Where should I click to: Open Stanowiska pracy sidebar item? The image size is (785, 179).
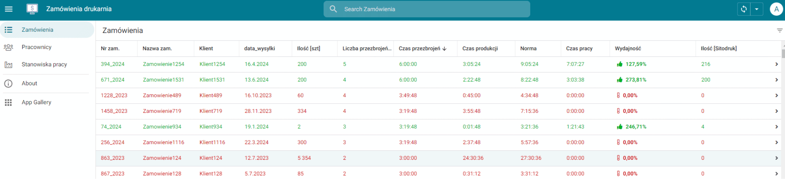(44, 64)
